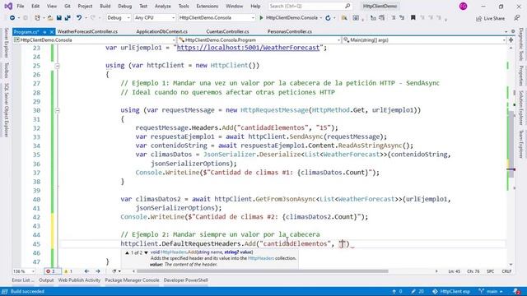527x296 pixels.
Task: Click the New Project toolbar icon
Action: pos(37,18)
